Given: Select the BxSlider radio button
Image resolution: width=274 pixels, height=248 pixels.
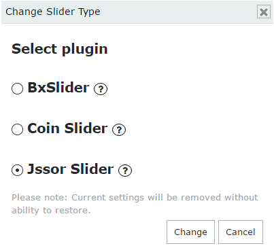Looking at the screenshot, I should click(x=17, y=88).
